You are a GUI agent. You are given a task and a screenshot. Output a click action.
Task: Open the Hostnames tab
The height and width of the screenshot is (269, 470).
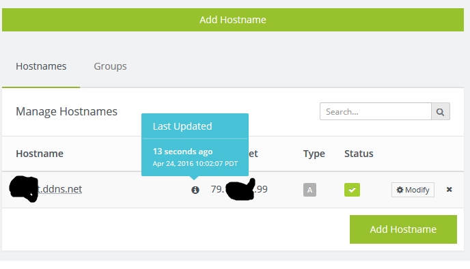(41, 66)
